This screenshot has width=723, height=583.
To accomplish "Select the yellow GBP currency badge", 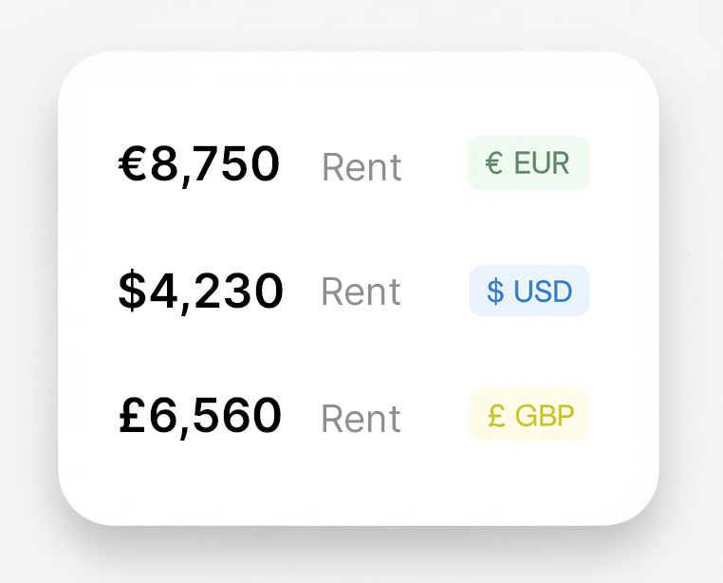I will 528,416.
